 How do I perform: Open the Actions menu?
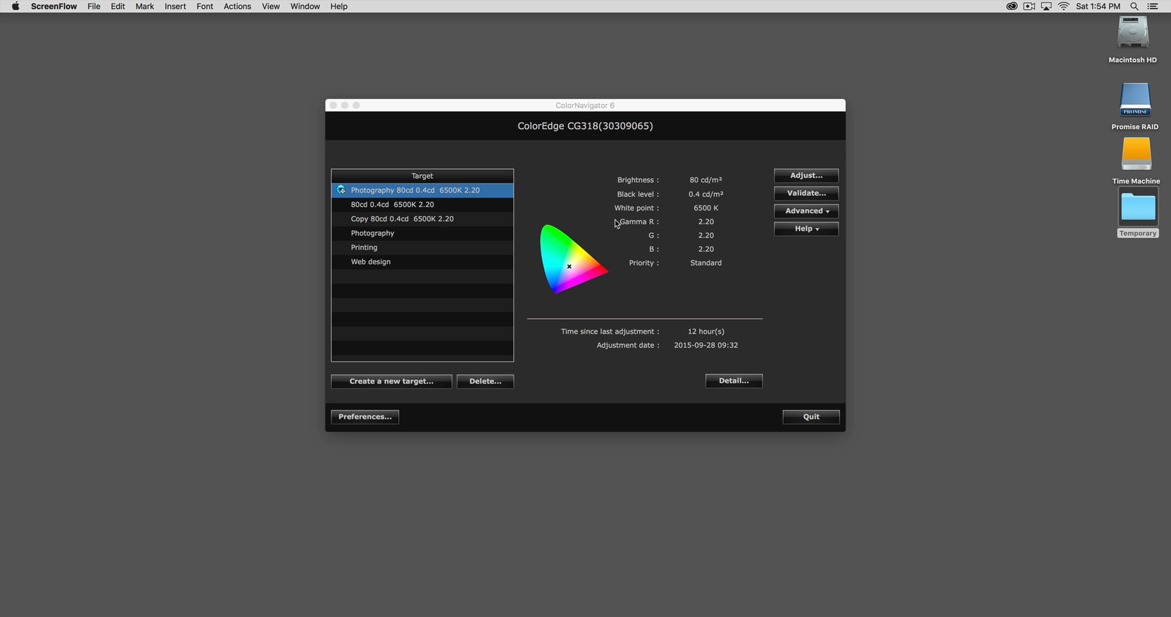[x=237, y=6]
